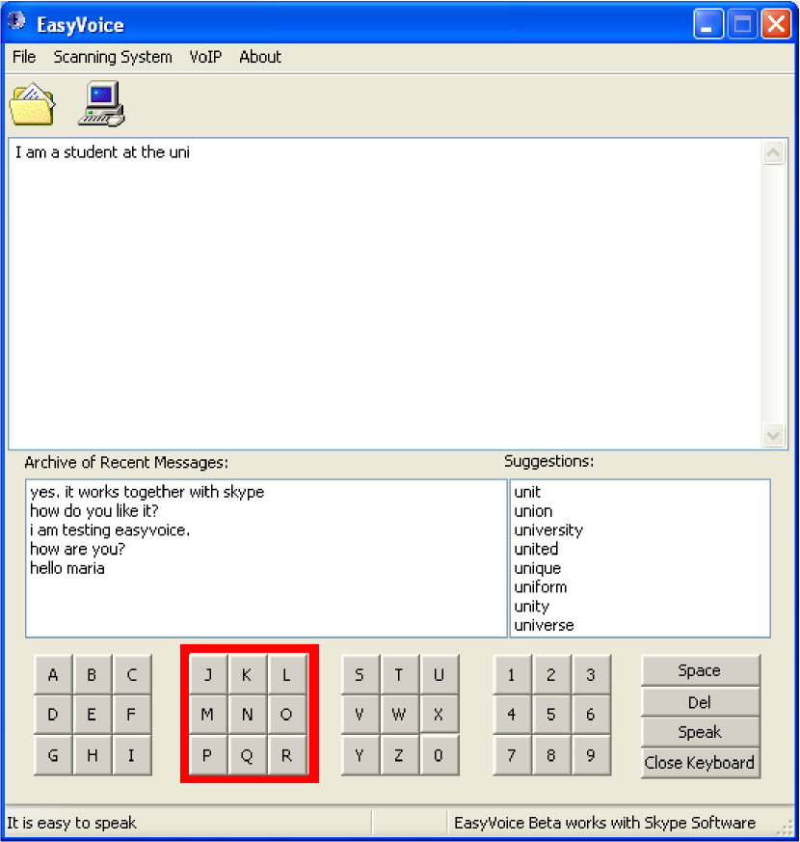Select the suggestion 'unit'

(x=527, y=492)
